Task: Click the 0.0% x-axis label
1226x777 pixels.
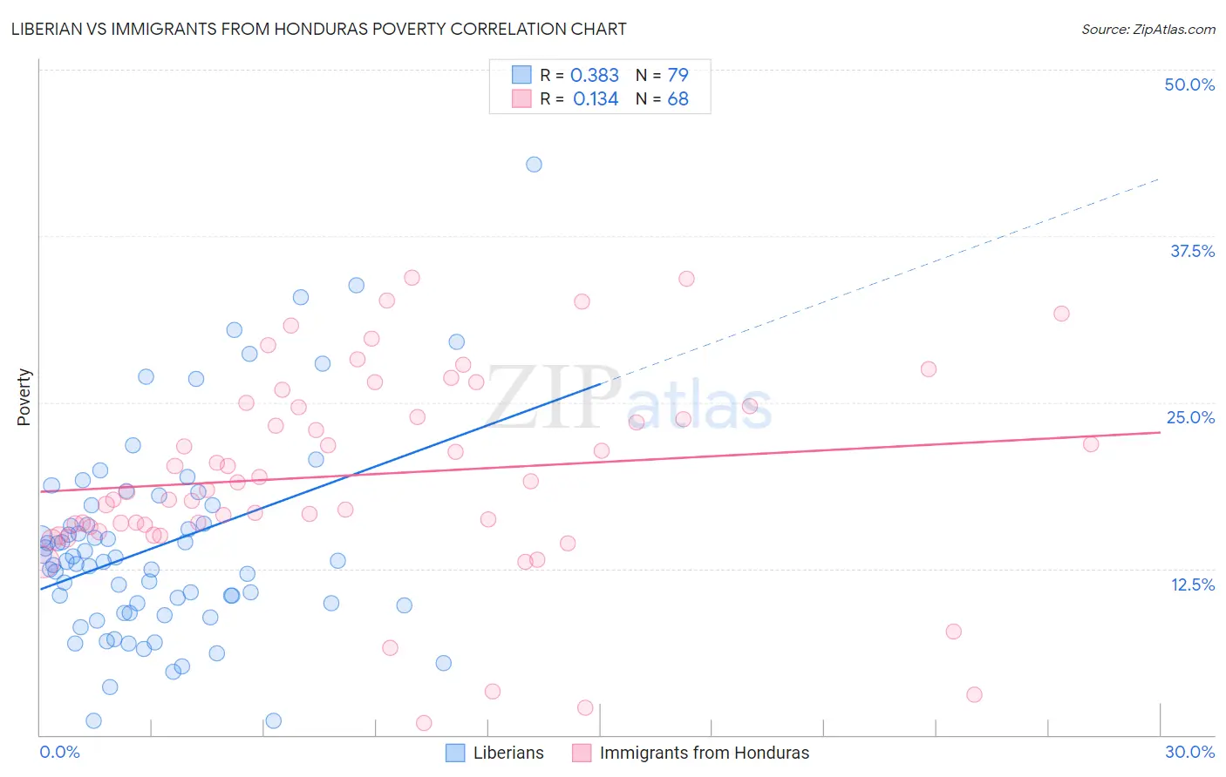Action: click(x=59, y=752)
